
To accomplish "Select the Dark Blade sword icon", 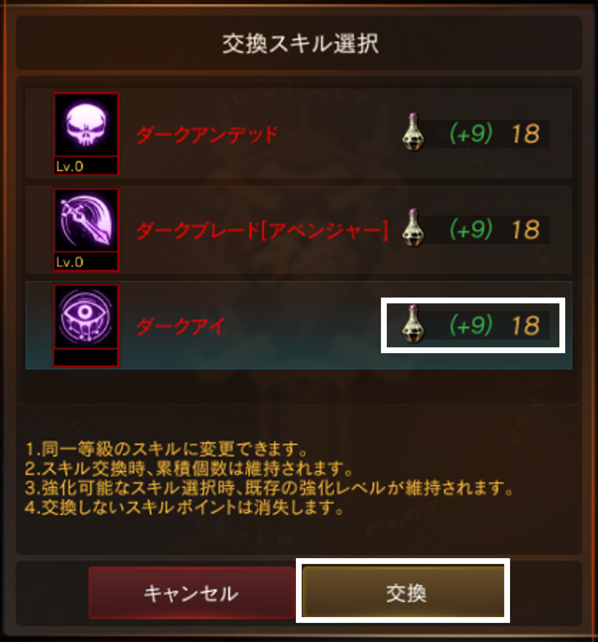I will click(x=86, y=220).
